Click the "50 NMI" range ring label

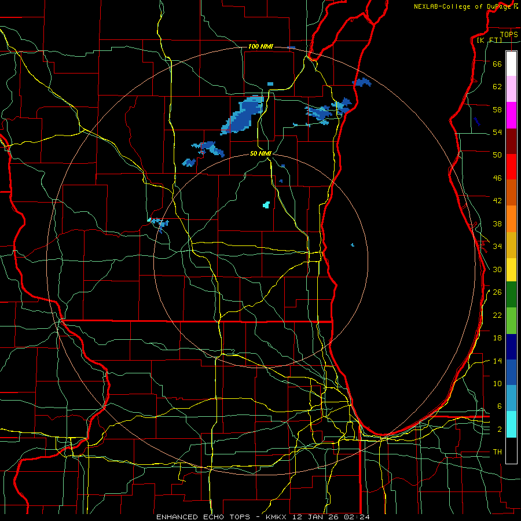(261, 153)
